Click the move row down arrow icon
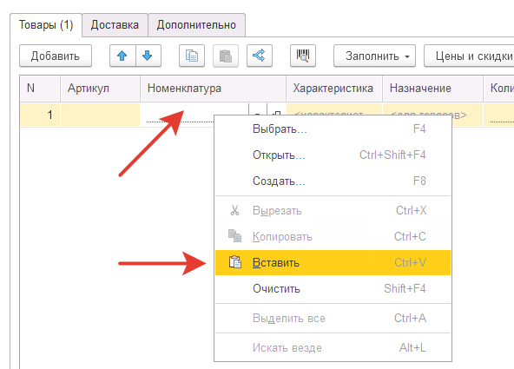 pyautogui.click(x=148, y=56)
